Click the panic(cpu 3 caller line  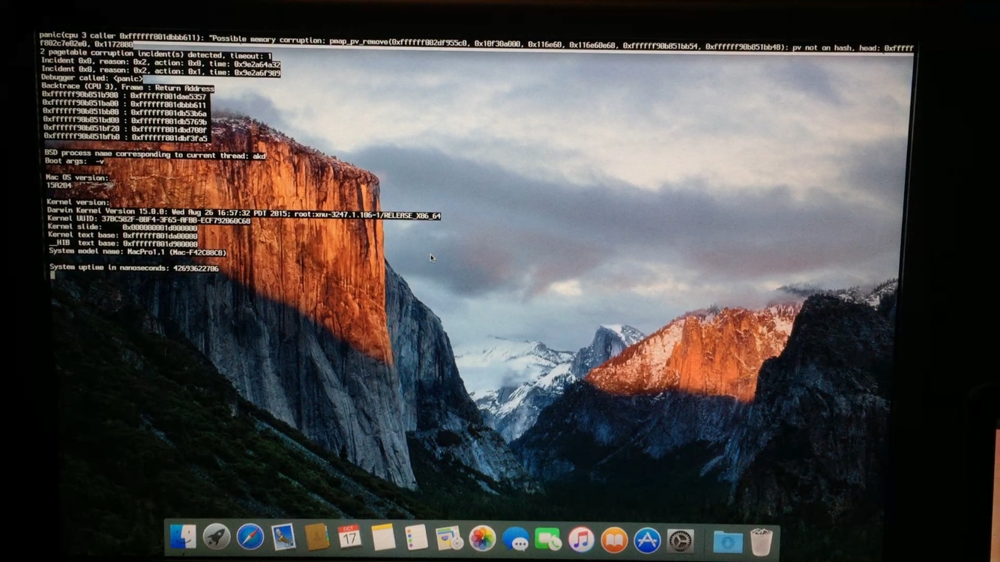pyautogui.click(x=476, y=41)
